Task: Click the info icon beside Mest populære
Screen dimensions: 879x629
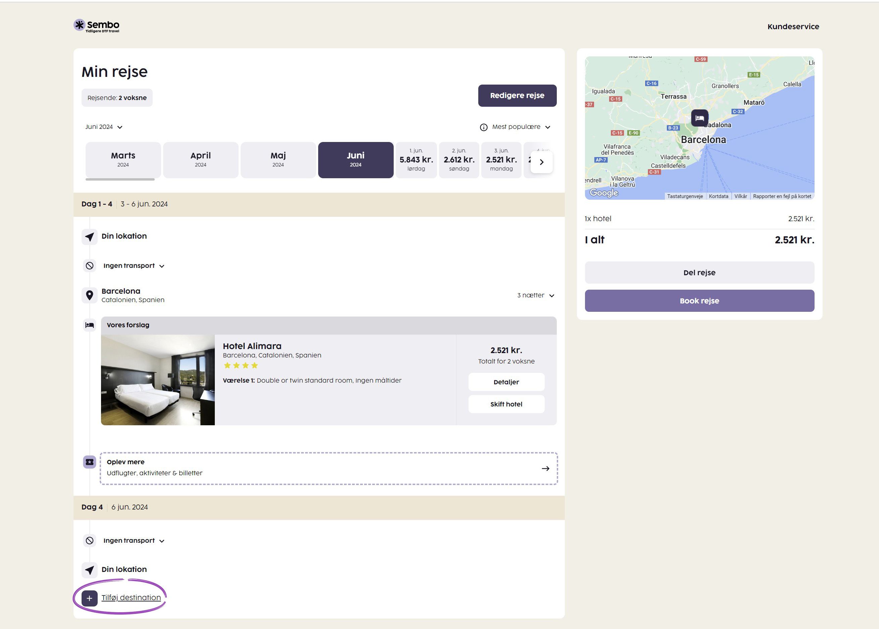Action: [x=483, y=128]
